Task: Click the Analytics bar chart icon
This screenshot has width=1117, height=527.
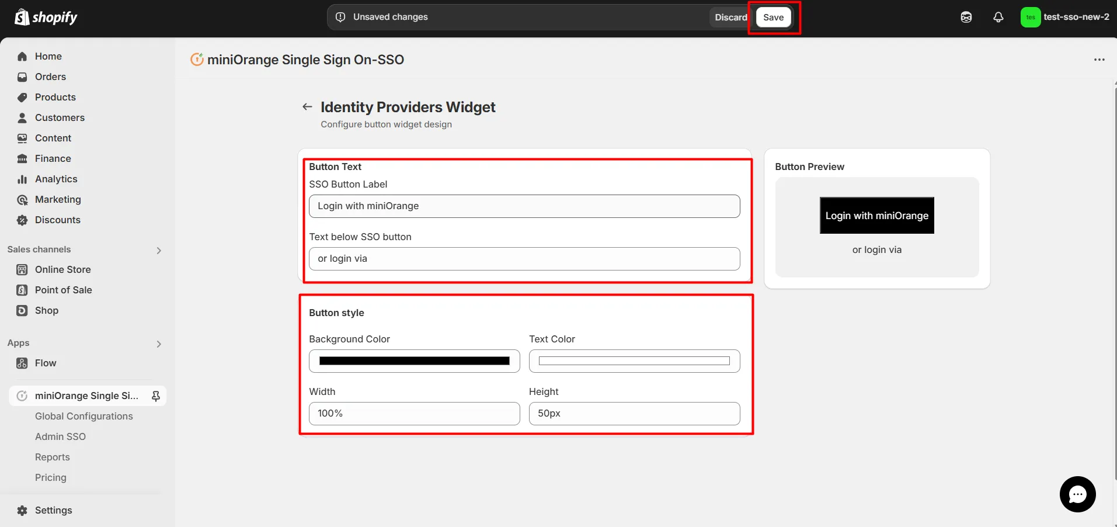Action: click(22, 179)
